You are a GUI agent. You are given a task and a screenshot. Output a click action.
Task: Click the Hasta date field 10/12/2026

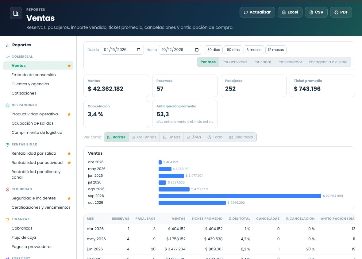pyautogui.click(x=180, y=50)
